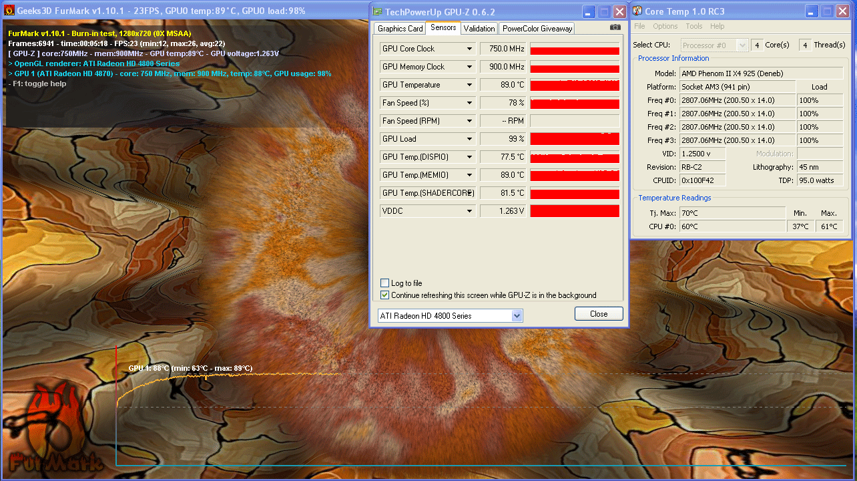
Task: Open the GPU Core Clock sensor dropdown
Action: click(x=470, y=49)
